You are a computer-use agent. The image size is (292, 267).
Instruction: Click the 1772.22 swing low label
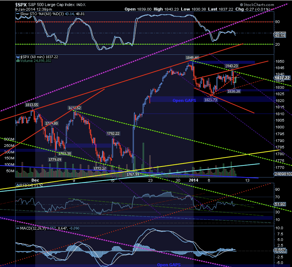coord(100,169)
